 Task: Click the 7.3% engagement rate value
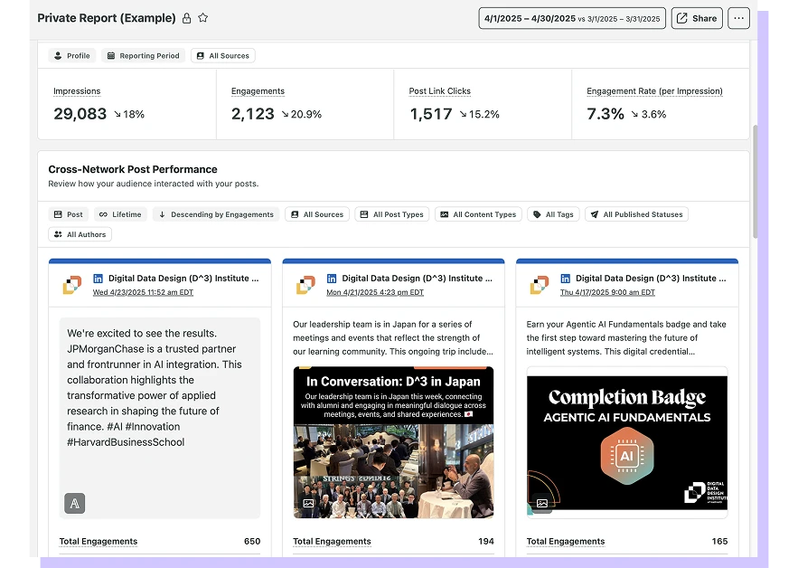[x=606, y=114]
